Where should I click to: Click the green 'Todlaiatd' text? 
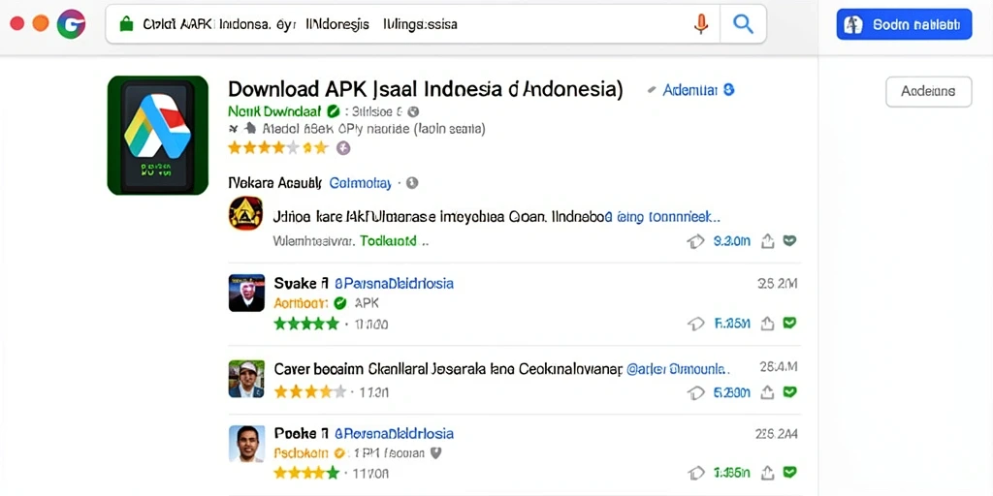388,241
